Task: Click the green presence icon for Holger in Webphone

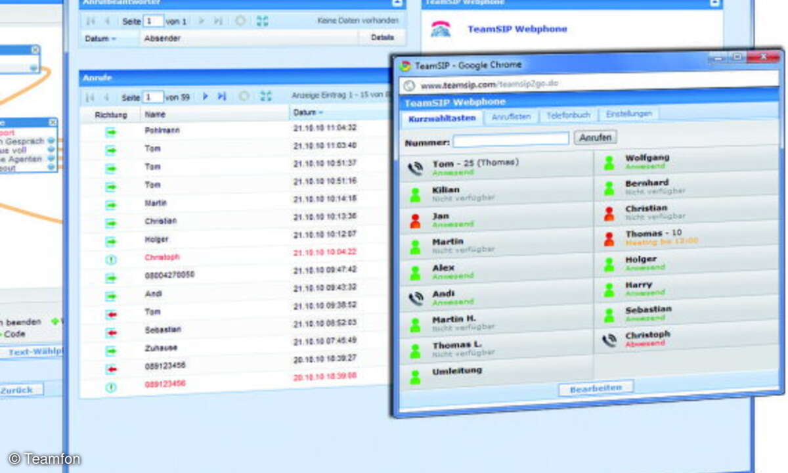Action: point(609,264)
